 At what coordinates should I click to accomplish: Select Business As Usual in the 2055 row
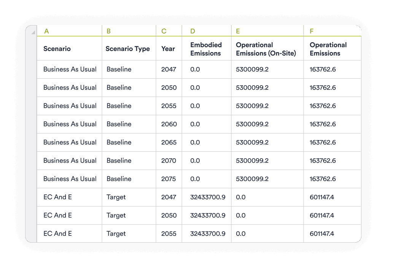tap(70, 106)
